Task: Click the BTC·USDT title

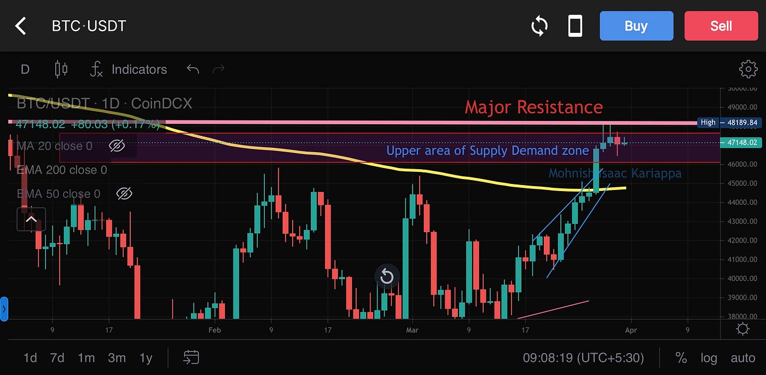Action: (89, 26)
